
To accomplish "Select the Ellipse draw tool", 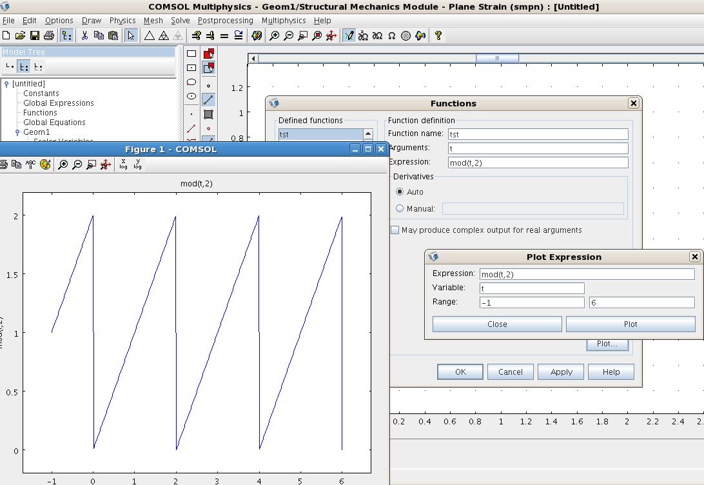I will [x=191, y=82].
